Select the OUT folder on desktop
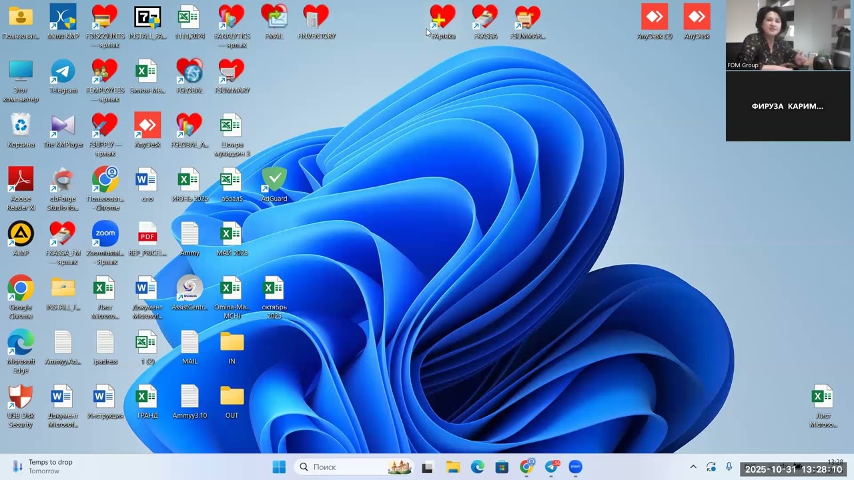The image size is (854, 480). pos(232,402)
